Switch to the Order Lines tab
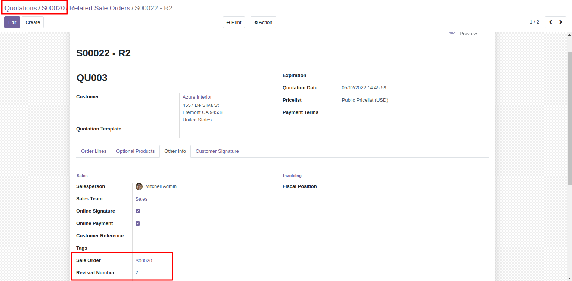 [94, 151]
